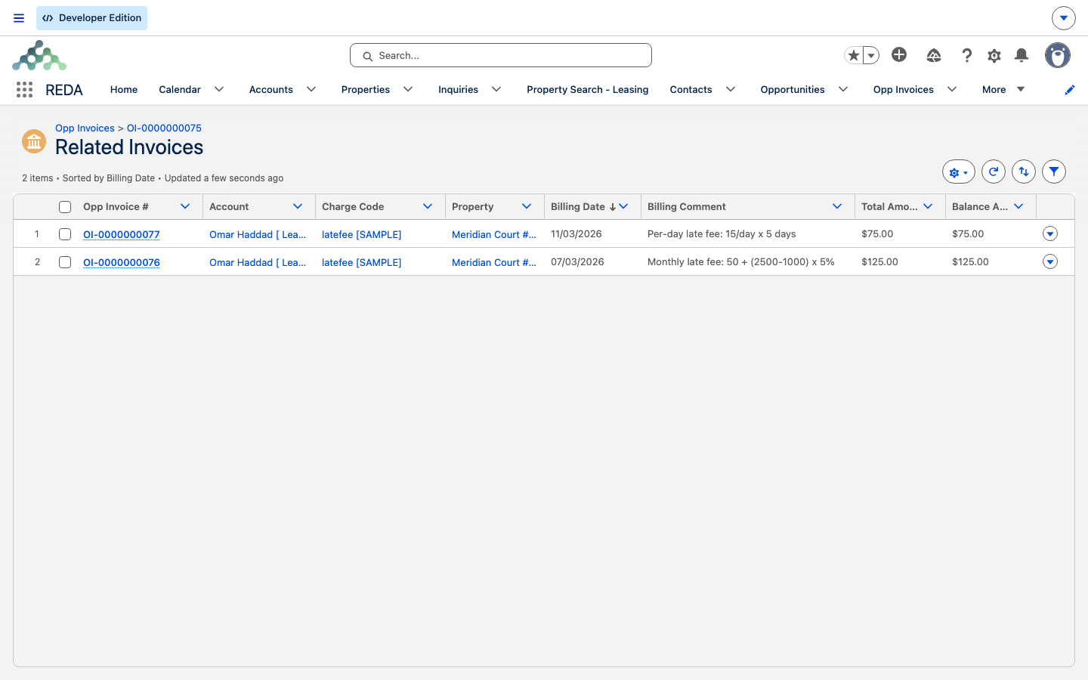Click the Developer Edition badge
1088x680 pixels.
click(x=91, y=18)
